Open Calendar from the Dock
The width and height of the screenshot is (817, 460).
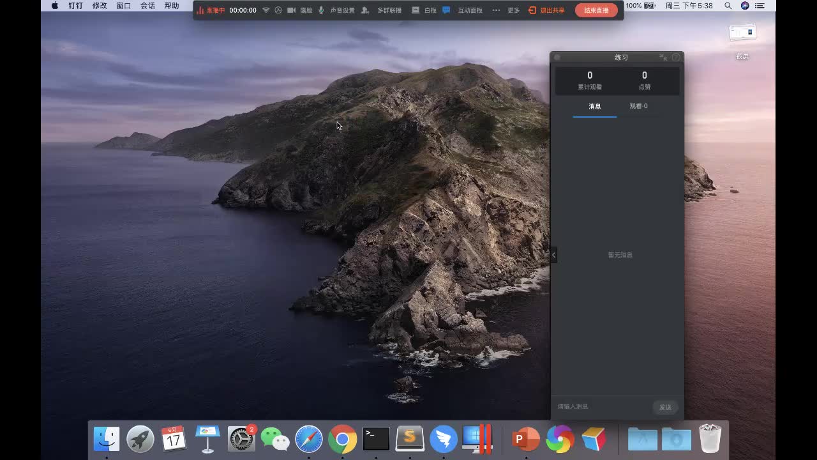(x=174, y=439)
